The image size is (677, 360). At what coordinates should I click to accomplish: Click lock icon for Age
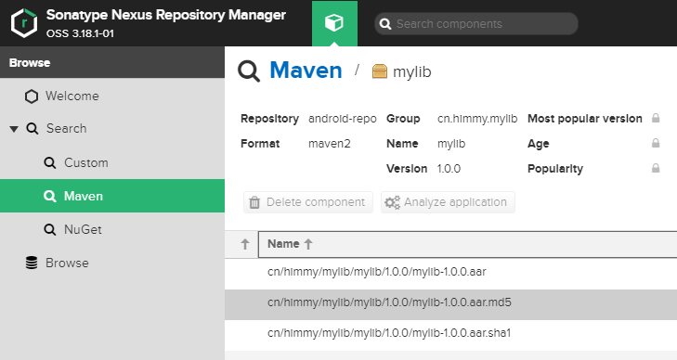656,143
